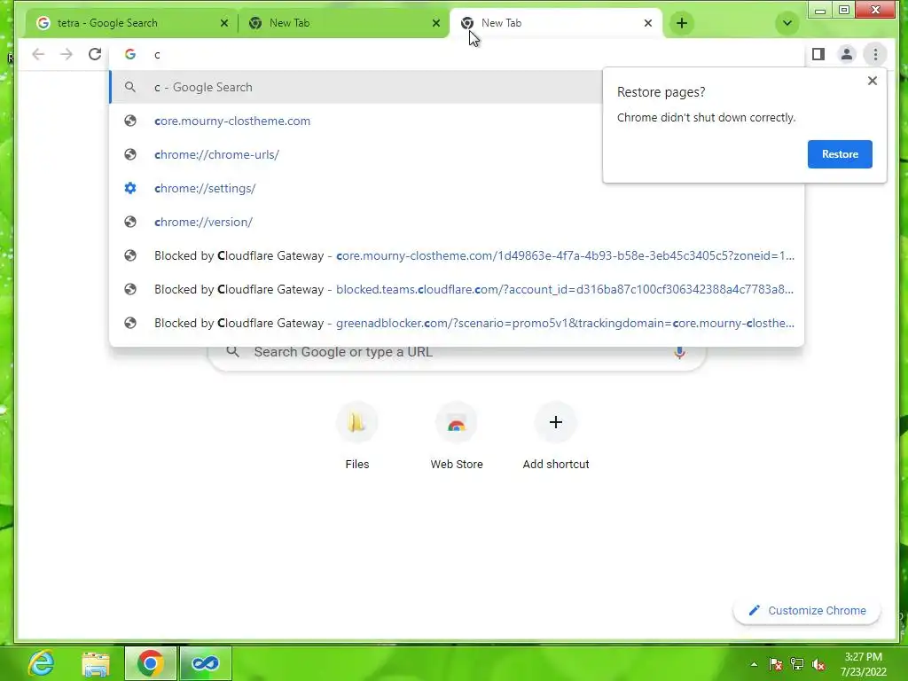Click the magnifier icon of first suggestion
Viewport: 908px width, 681px height.
coord(130,88)
